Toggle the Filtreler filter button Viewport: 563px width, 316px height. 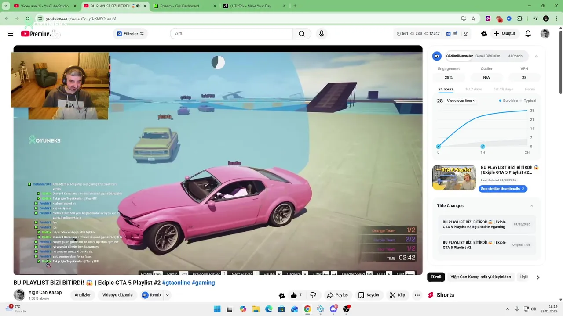[x=130, y=34]
